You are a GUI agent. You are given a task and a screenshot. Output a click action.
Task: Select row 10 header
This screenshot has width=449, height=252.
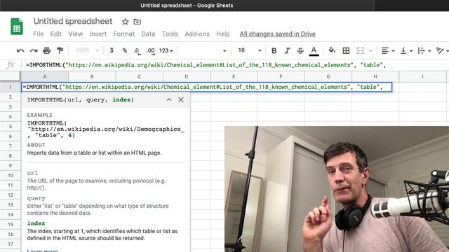[11, 175]
